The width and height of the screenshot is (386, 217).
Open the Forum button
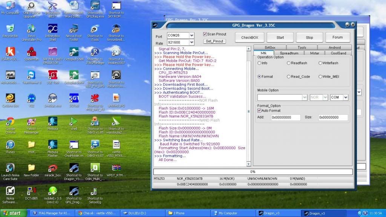pos(337,37)
